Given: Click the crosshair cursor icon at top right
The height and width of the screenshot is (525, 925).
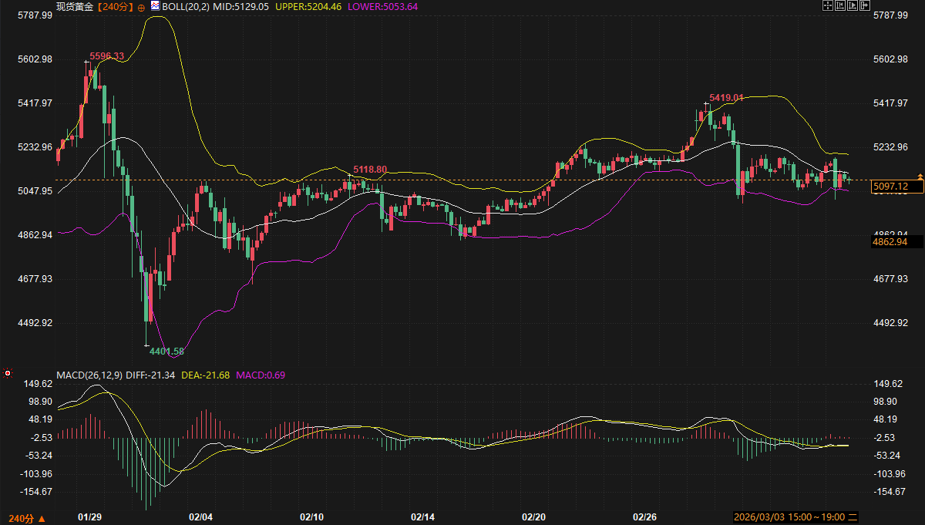Looking at the screenshot, I should click(x=829, y=6).
